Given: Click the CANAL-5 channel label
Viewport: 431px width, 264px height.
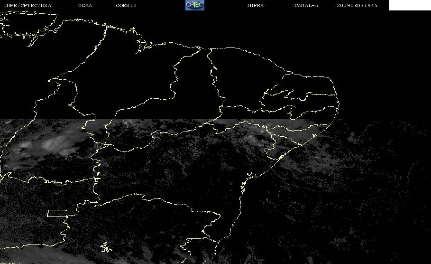Looking at the screenshot, I should coord(306,5).
